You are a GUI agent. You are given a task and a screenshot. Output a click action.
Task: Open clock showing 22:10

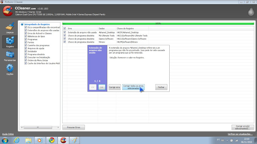246,140
